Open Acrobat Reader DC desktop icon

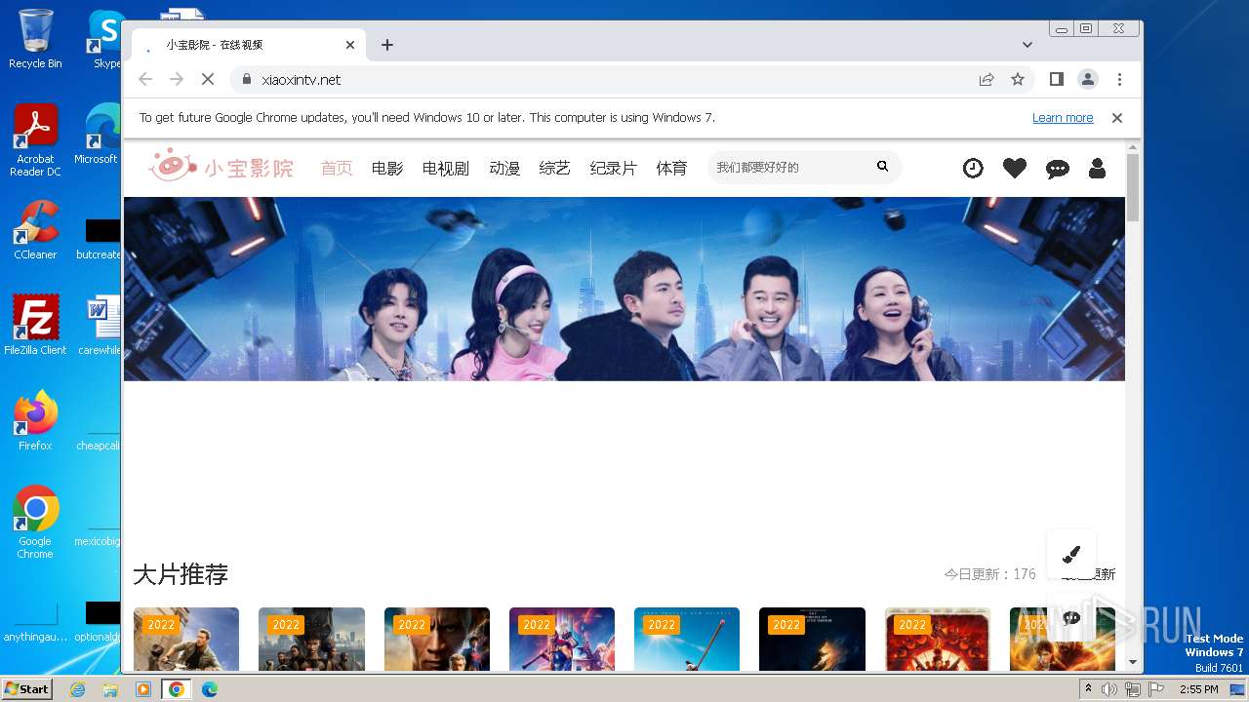click(x=35, y=140)
